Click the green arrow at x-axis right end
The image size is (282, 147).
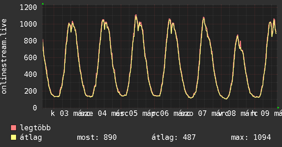(x=278, y=108)
